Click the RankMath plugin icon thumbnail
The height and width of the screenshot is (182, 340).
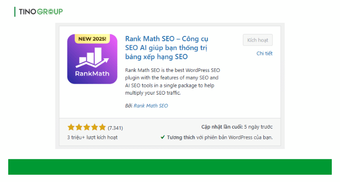tap(92, 59)
